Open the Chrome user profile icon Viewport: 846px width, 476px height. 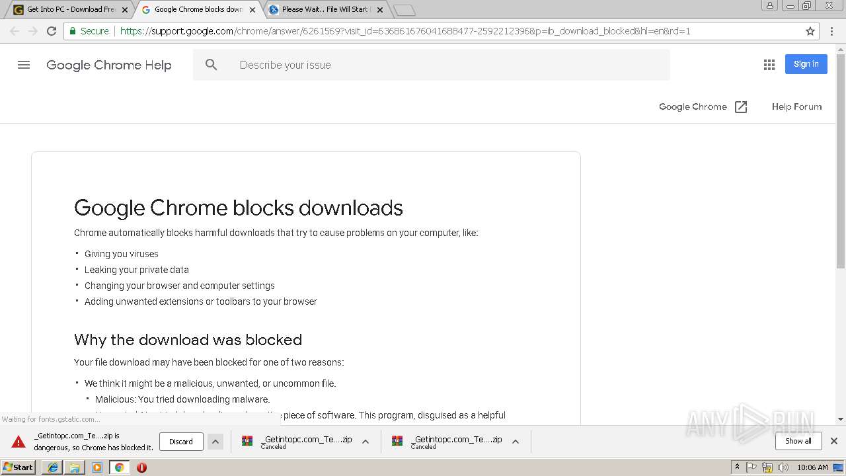coord(770,6)
